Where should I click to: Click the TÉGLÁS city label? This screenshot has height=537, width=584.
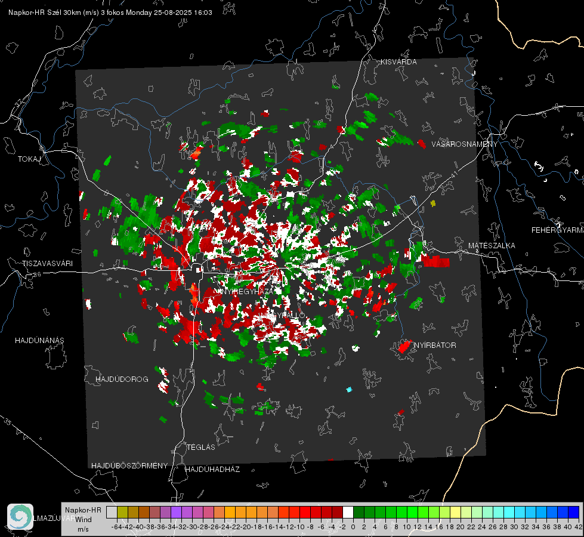pos(201,447)
